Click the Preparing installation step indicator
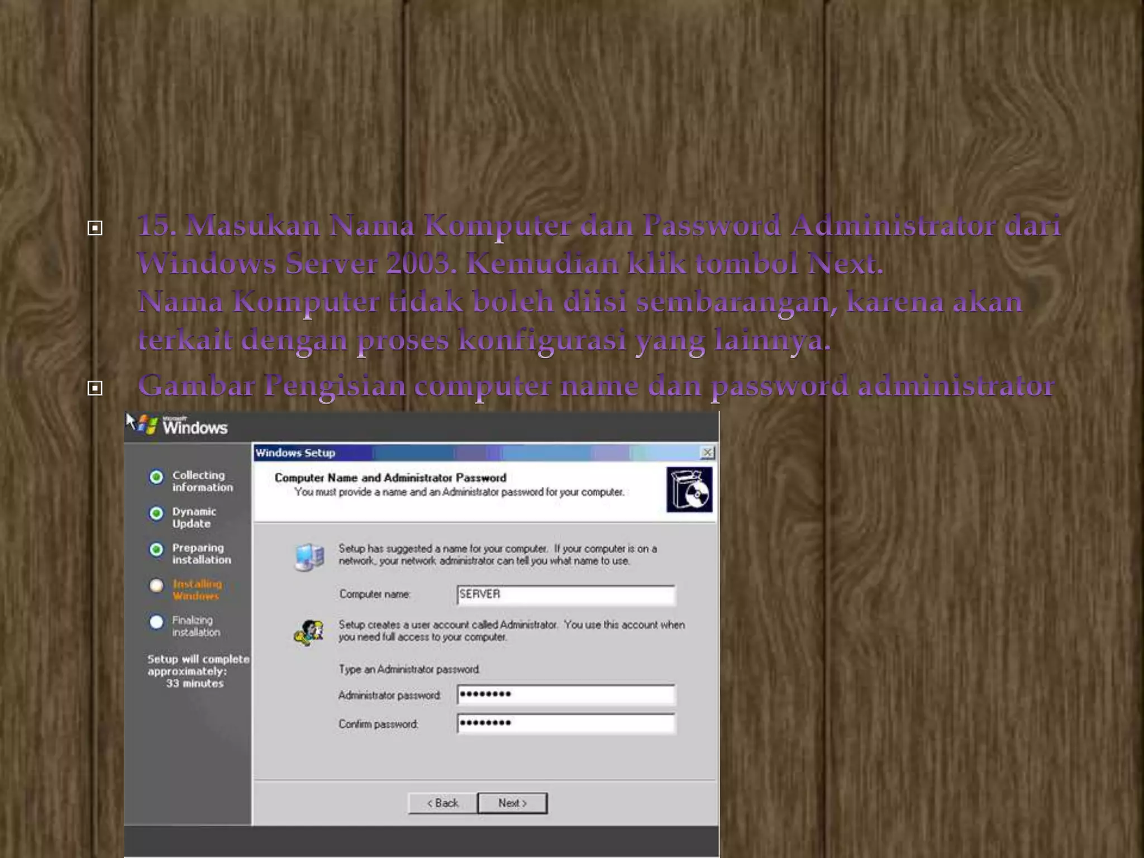 (156, 550)
